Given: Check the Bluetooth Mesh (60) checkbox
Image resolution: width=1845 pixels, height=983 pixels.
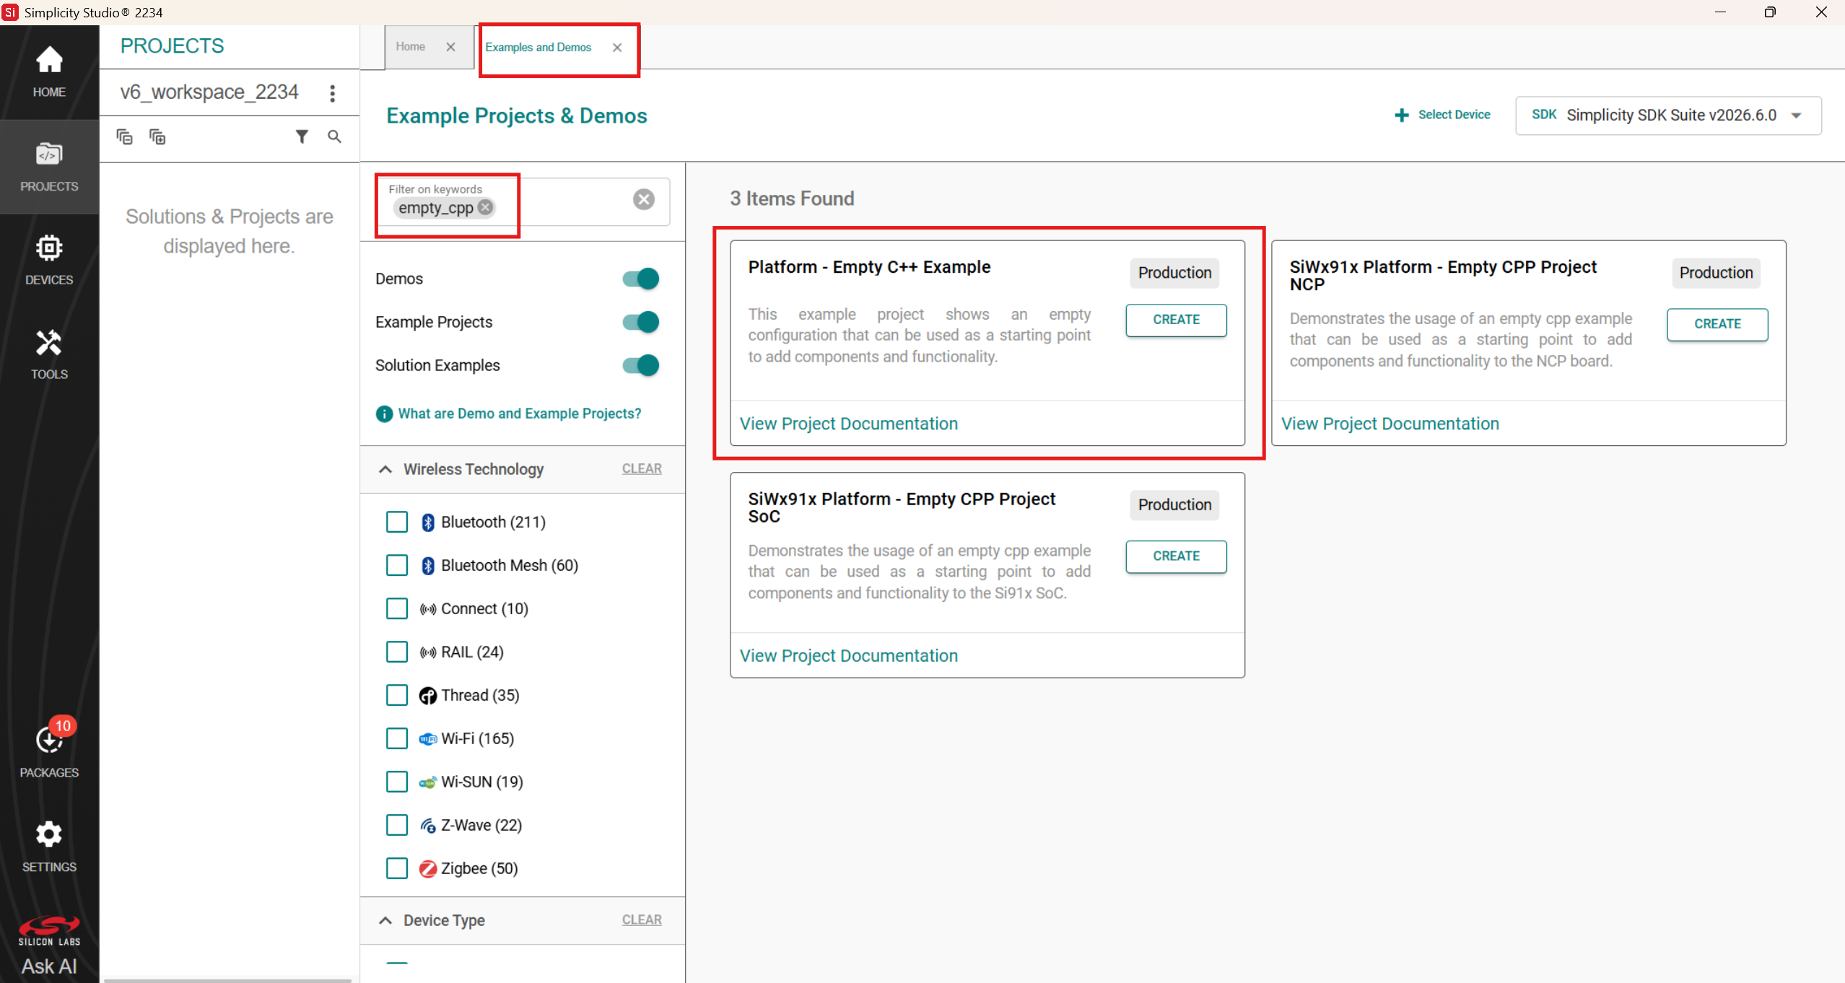Looking at the screenshot, I should click(x=397, y=565).
